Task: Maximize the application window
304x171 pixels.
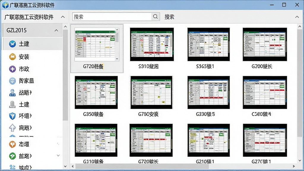Action: pos(284,5)
